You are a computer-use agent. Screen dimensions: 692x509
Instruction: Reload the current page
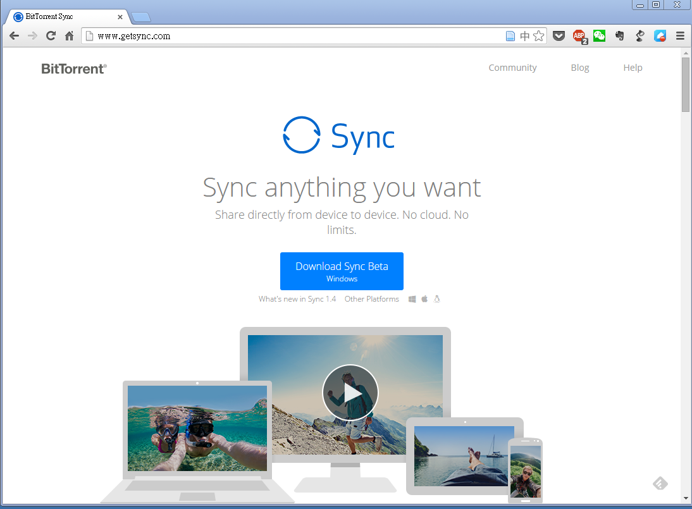[x=51, y=36]
